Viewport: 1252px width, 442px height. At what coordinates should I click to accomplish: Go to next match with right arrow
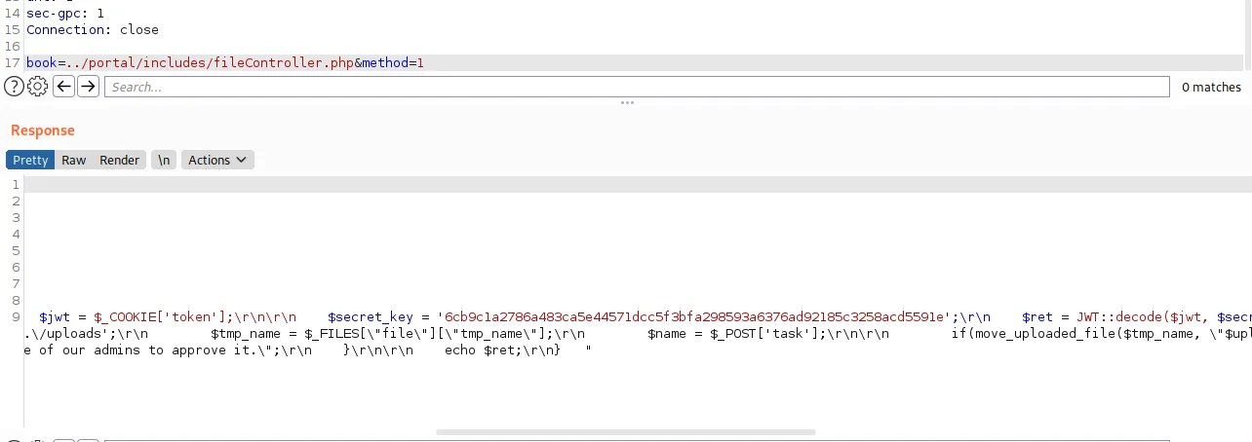click(88, 87)
